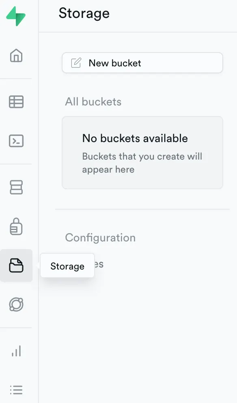Open the Database icon in the sidebar
Screen dimensions: 237x403
(16, 187)
